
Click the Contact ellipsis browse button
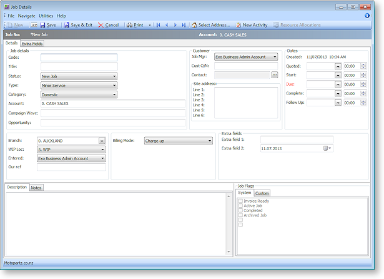274,75
